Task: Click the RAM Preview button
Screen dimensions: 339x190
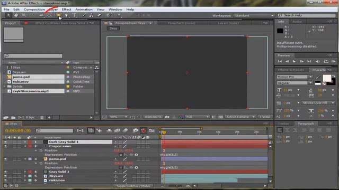Action: click(334, 61)
